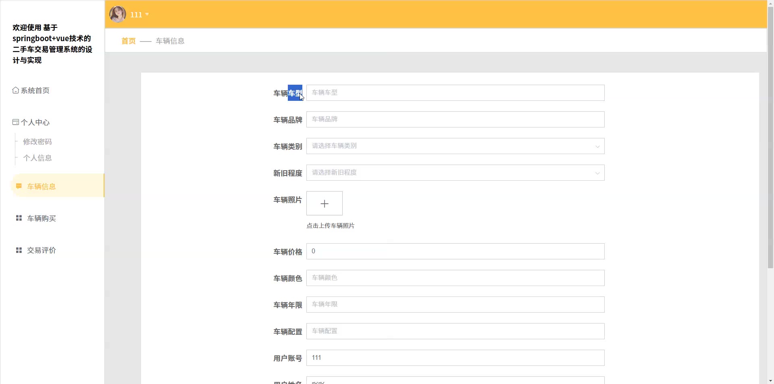Click the user avatar picture
774x384 pixels.
118,14
